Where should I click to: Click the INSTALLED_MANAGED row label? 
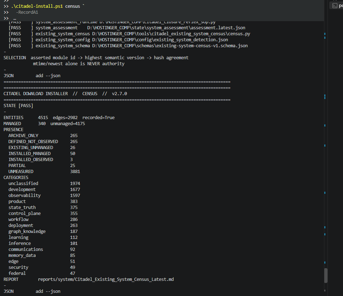coord(30,154)
